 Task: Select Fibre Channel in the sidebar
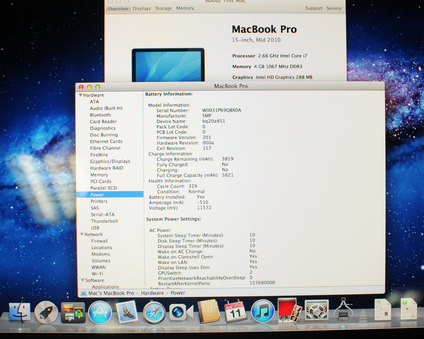tap(105, 148)
